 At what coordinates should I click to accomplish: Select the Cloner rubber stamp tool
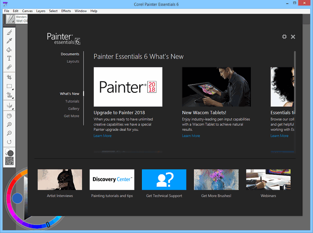[9, 95]
